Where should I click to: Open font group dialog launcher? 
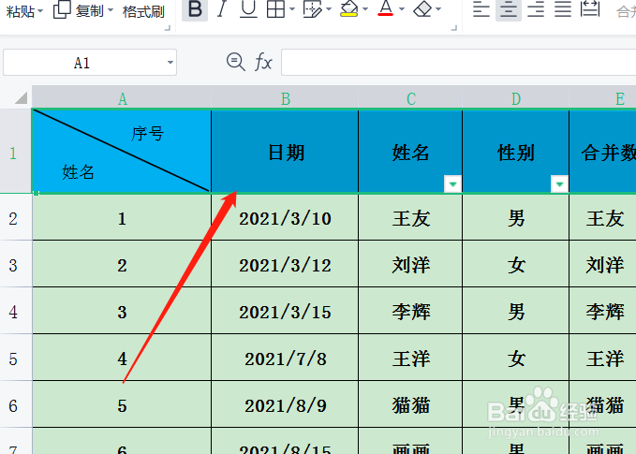454,28
